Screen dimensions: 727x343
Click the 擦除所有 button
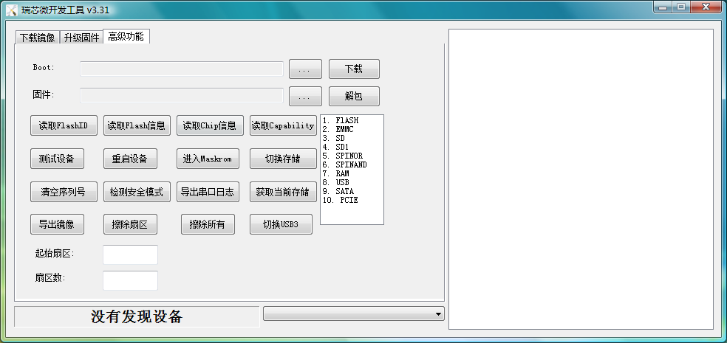[208, 224]
